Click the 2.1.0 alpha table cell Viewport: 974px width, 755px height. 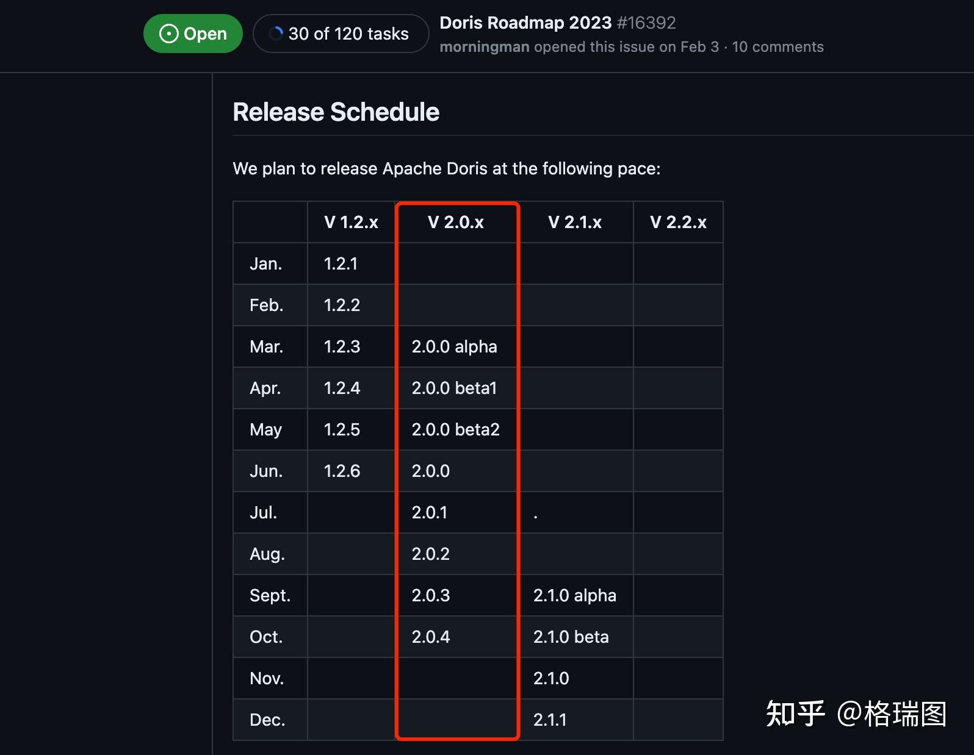pos(574,595)
